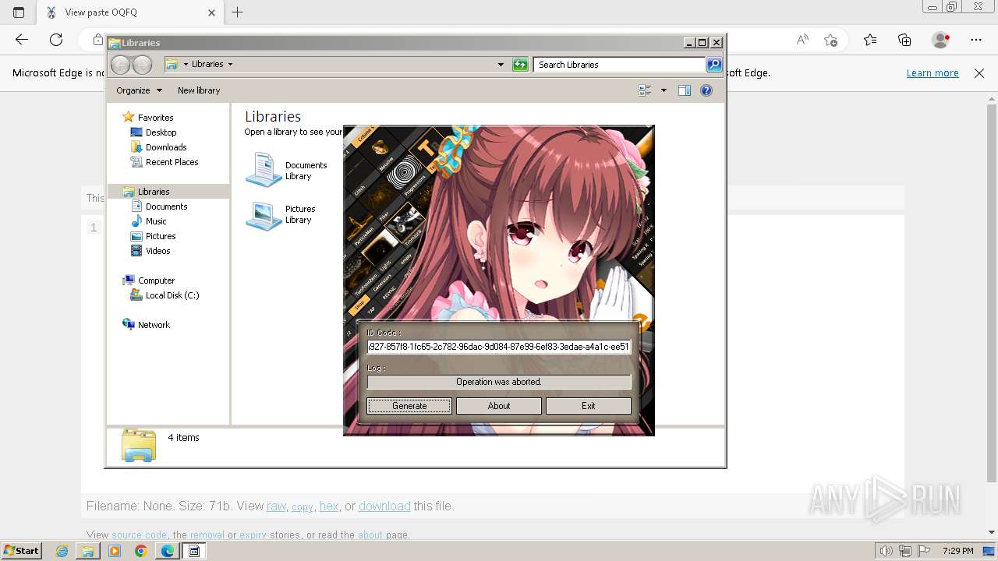This screenshot has width=998, height=561.
Task: Click the Generate button in keygen
Action: 409,406
